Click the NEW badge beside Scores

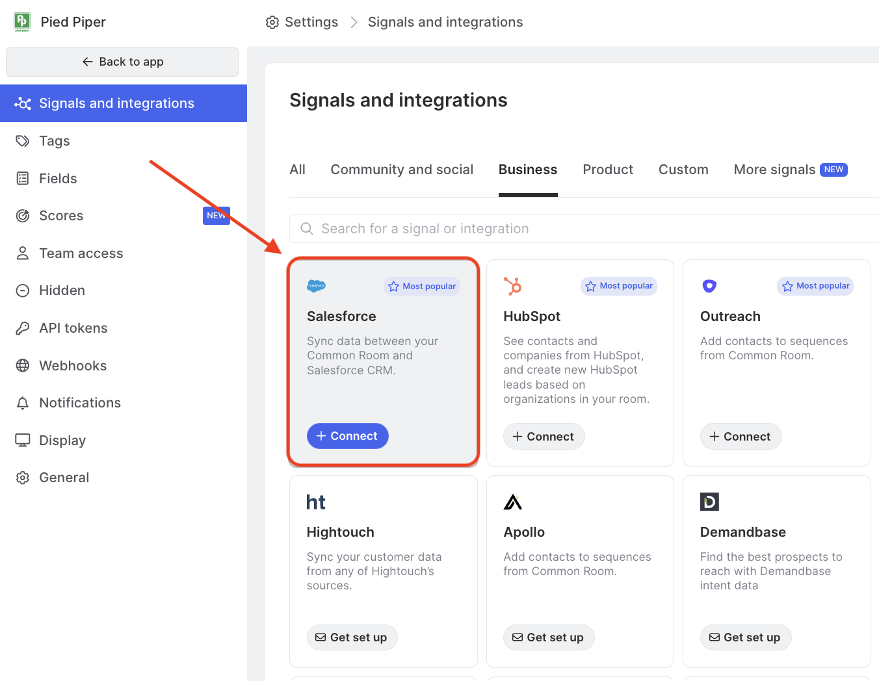tap(216, 216)
